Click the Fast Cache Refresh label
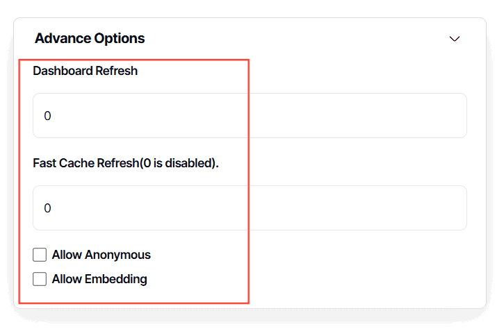Image resolution: width=504 pixels, height=329 pixels. click(x=125, y=164)
